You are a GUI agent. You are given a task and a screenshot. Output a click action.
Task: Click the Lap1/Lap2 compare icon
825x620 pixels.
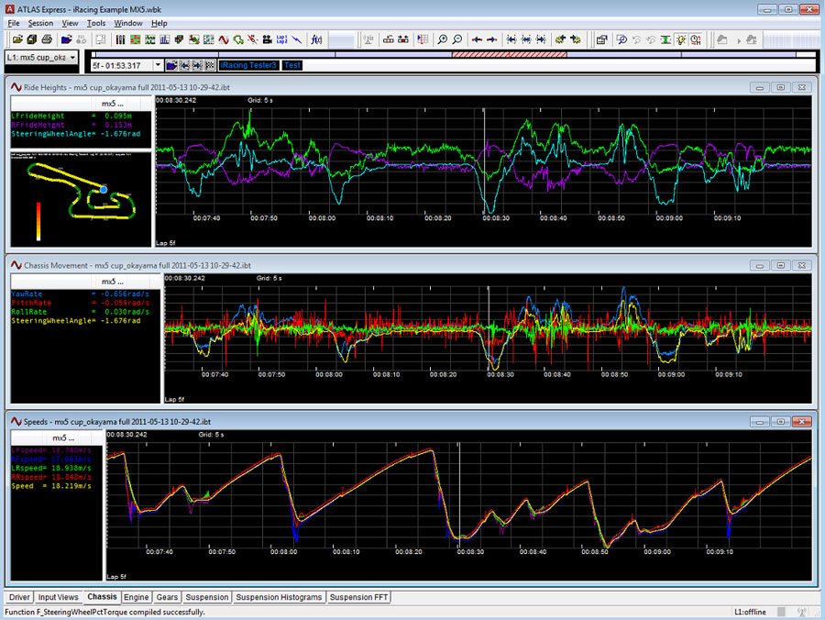coord(281,39)
